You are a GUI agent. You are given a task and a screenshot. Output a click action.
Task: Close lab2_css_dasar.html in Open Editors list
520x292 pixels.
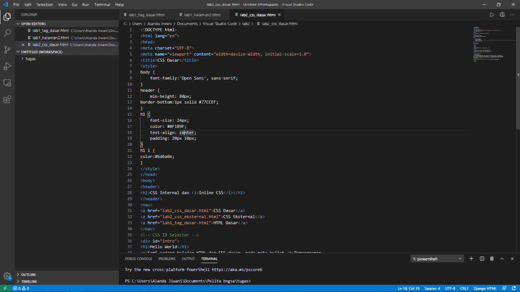pos(23,45)
